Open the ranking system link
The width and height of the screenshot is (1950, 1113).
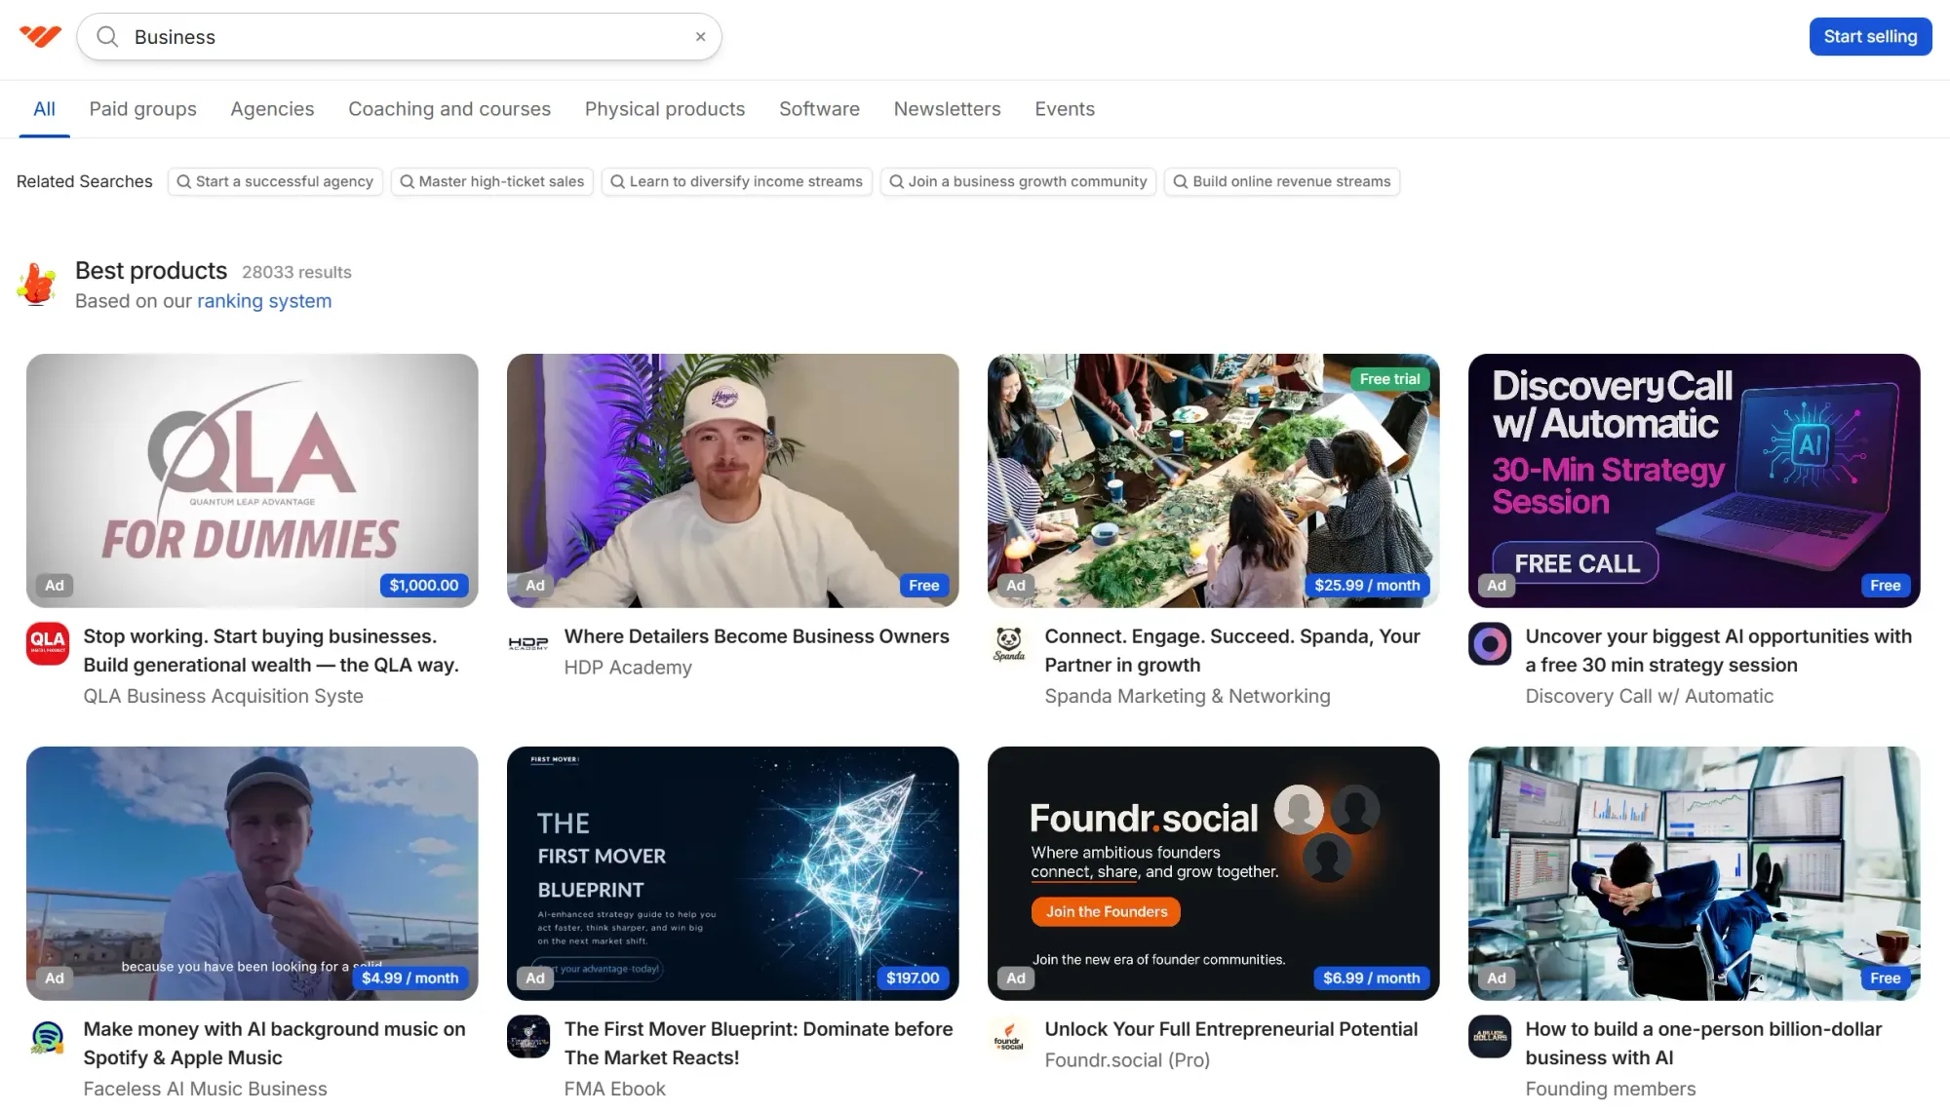[x=264, y=301]
